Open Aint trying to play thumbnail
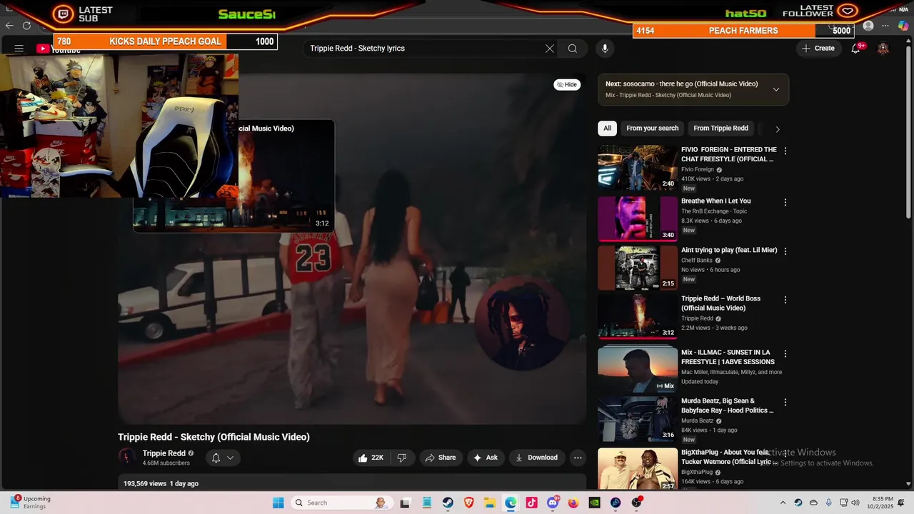 point(638,268)
